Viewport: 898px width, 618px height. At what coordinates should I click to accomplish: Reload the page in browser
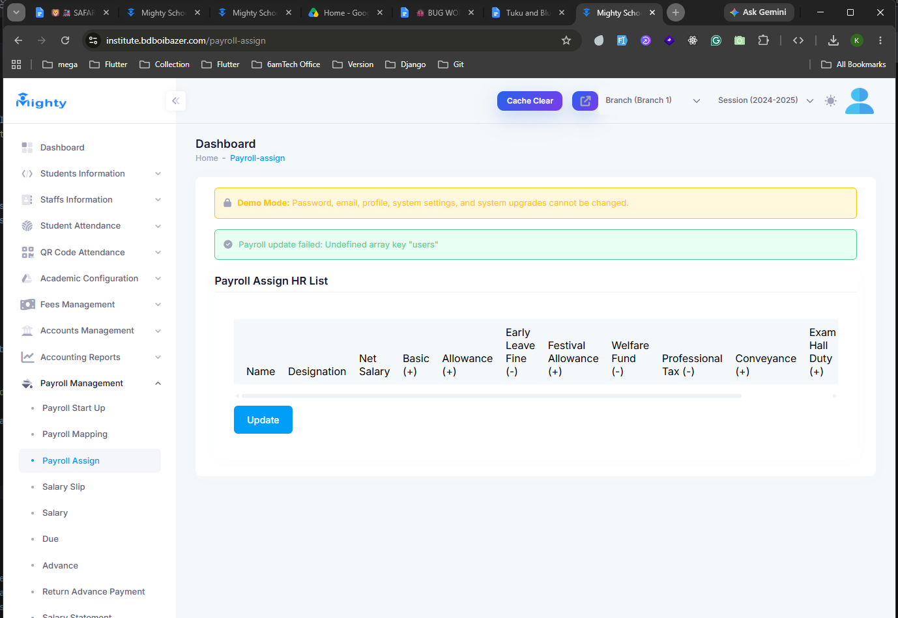point(65,40)
